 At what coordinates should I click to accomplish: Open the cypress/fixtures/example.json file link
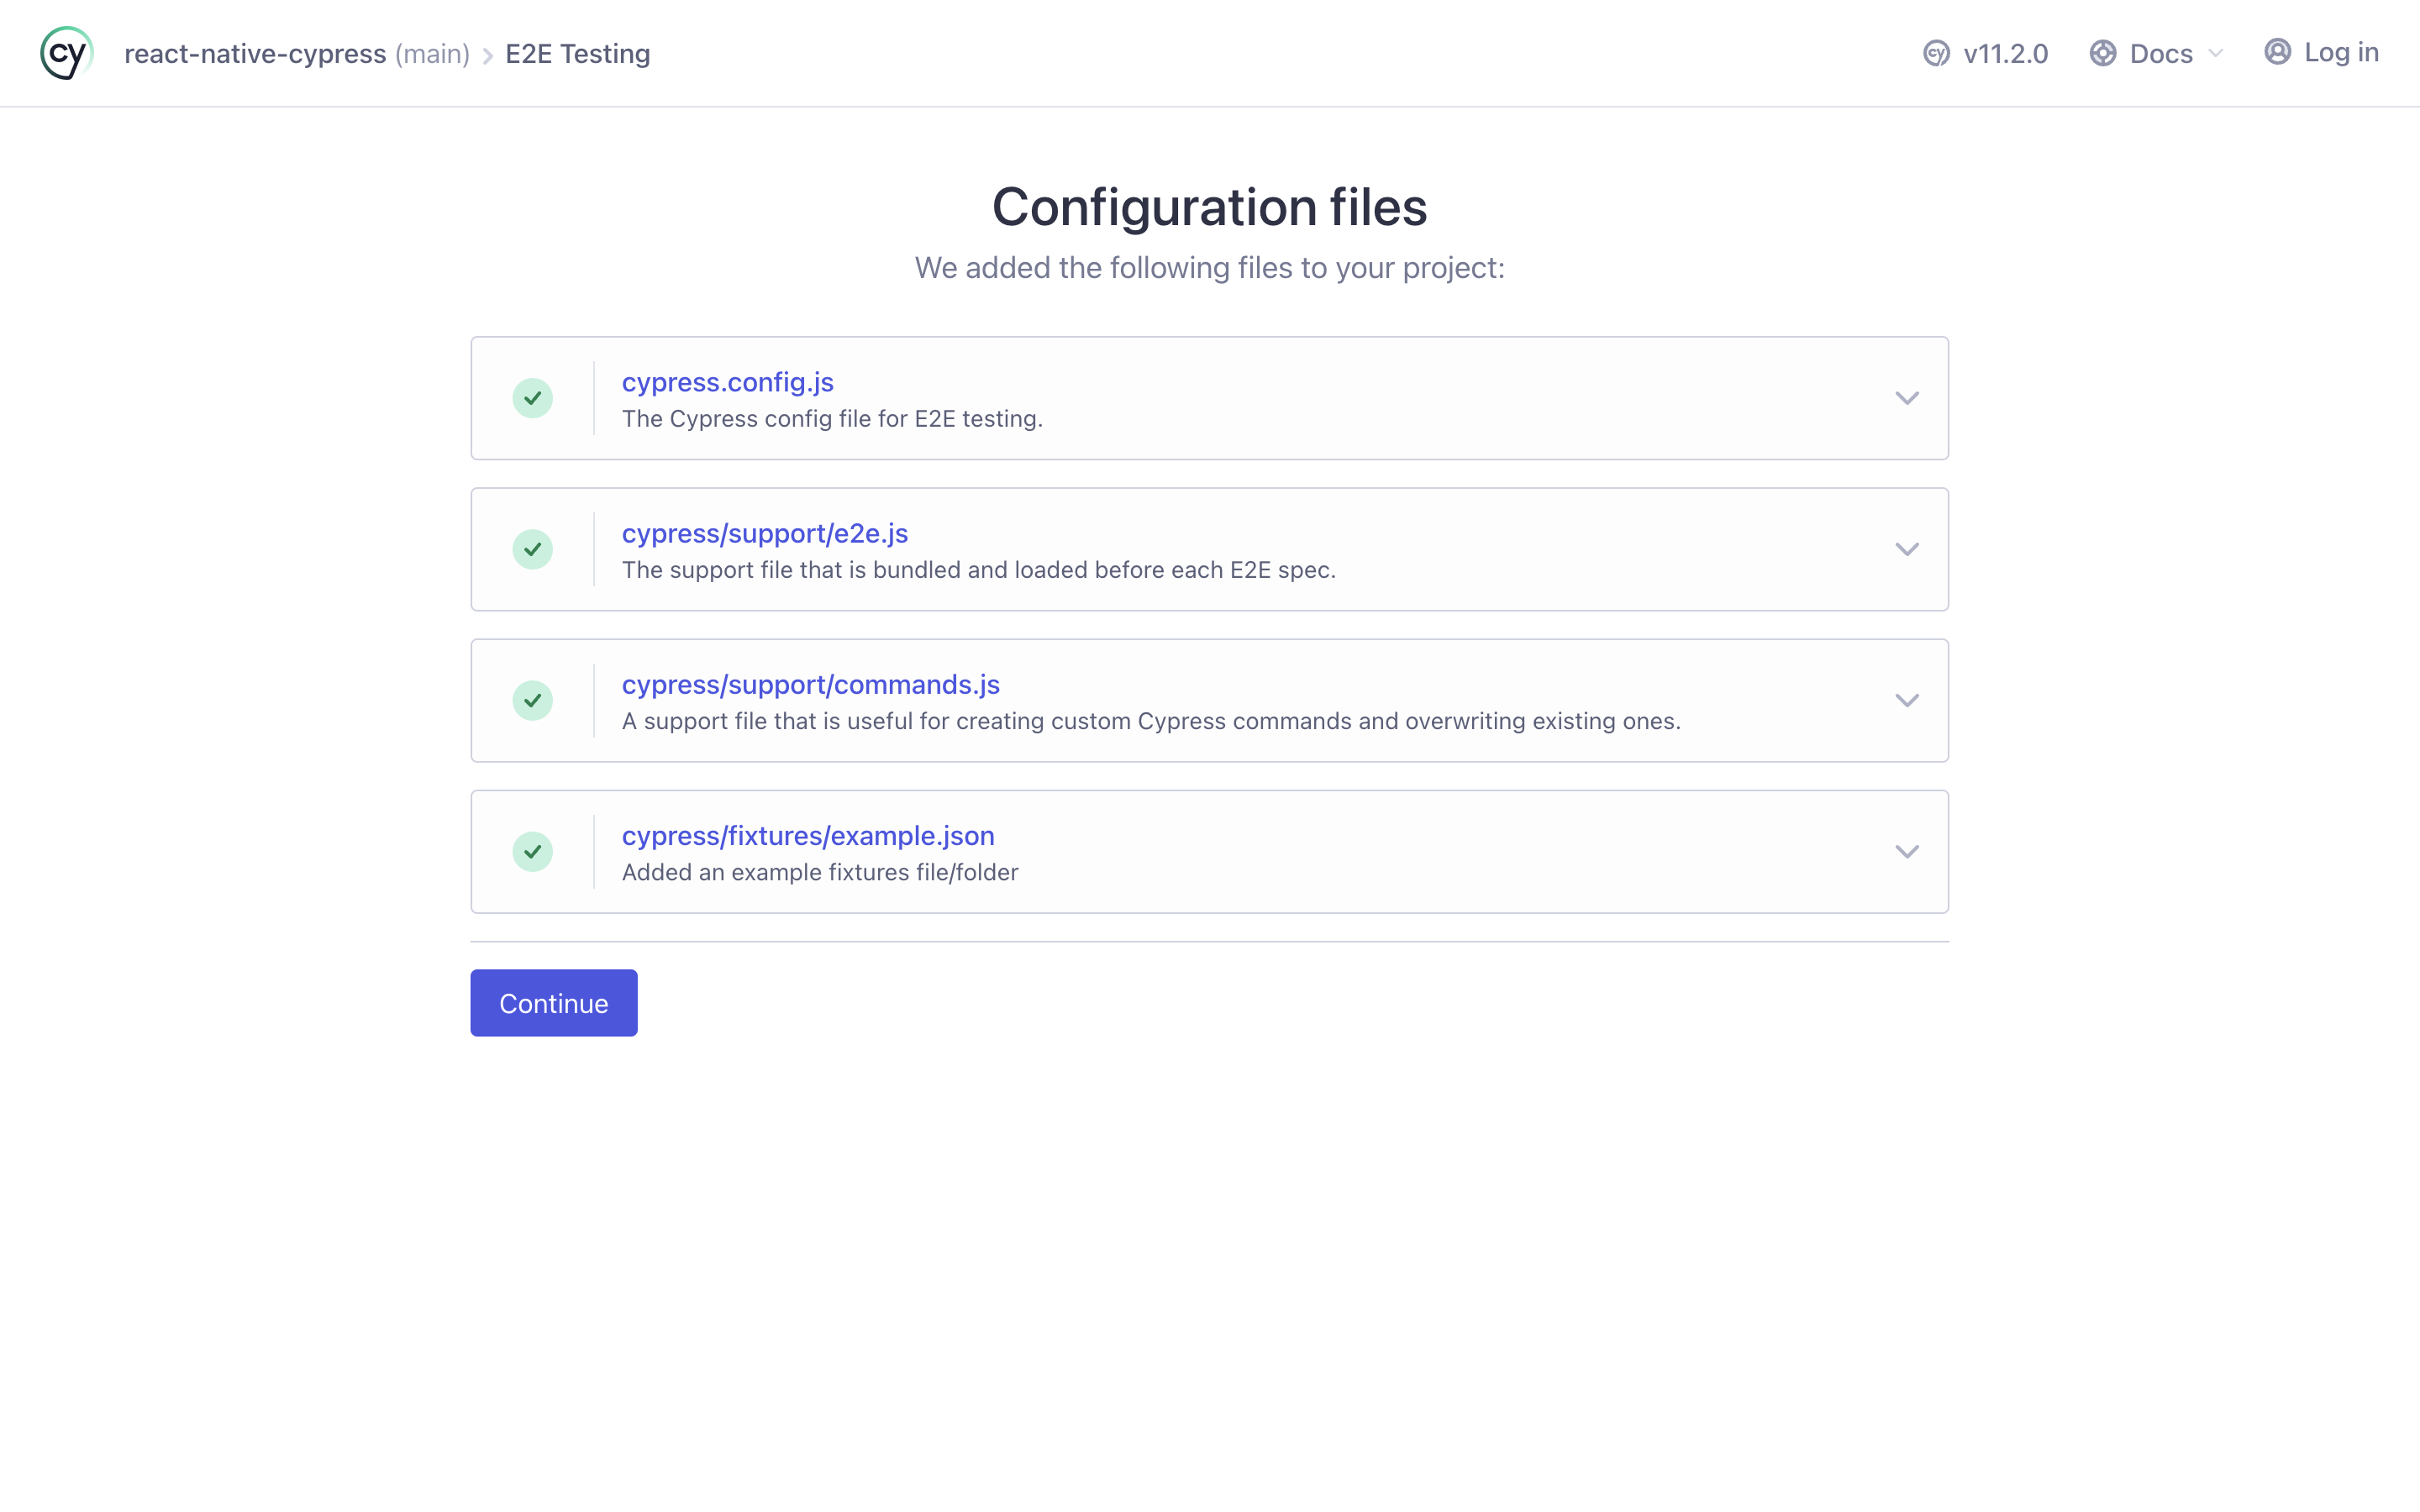point(807,835)
